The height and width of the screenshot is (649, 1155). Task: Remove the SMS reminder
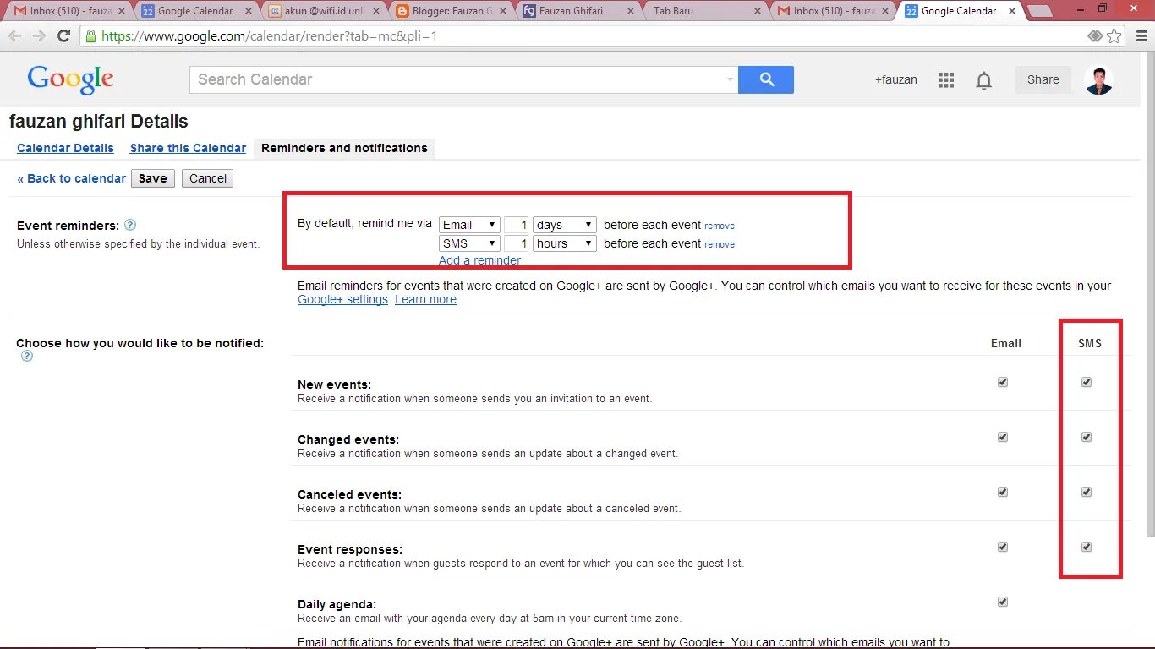(720, 244)
